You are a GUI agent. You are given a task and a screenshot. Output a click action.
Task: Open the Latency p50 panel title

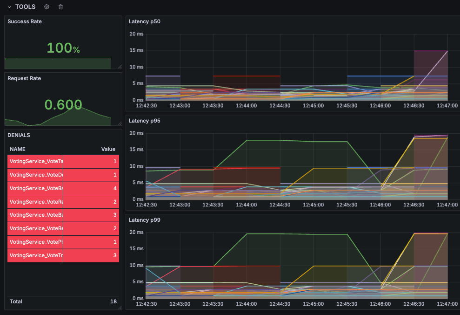(145, 21)
